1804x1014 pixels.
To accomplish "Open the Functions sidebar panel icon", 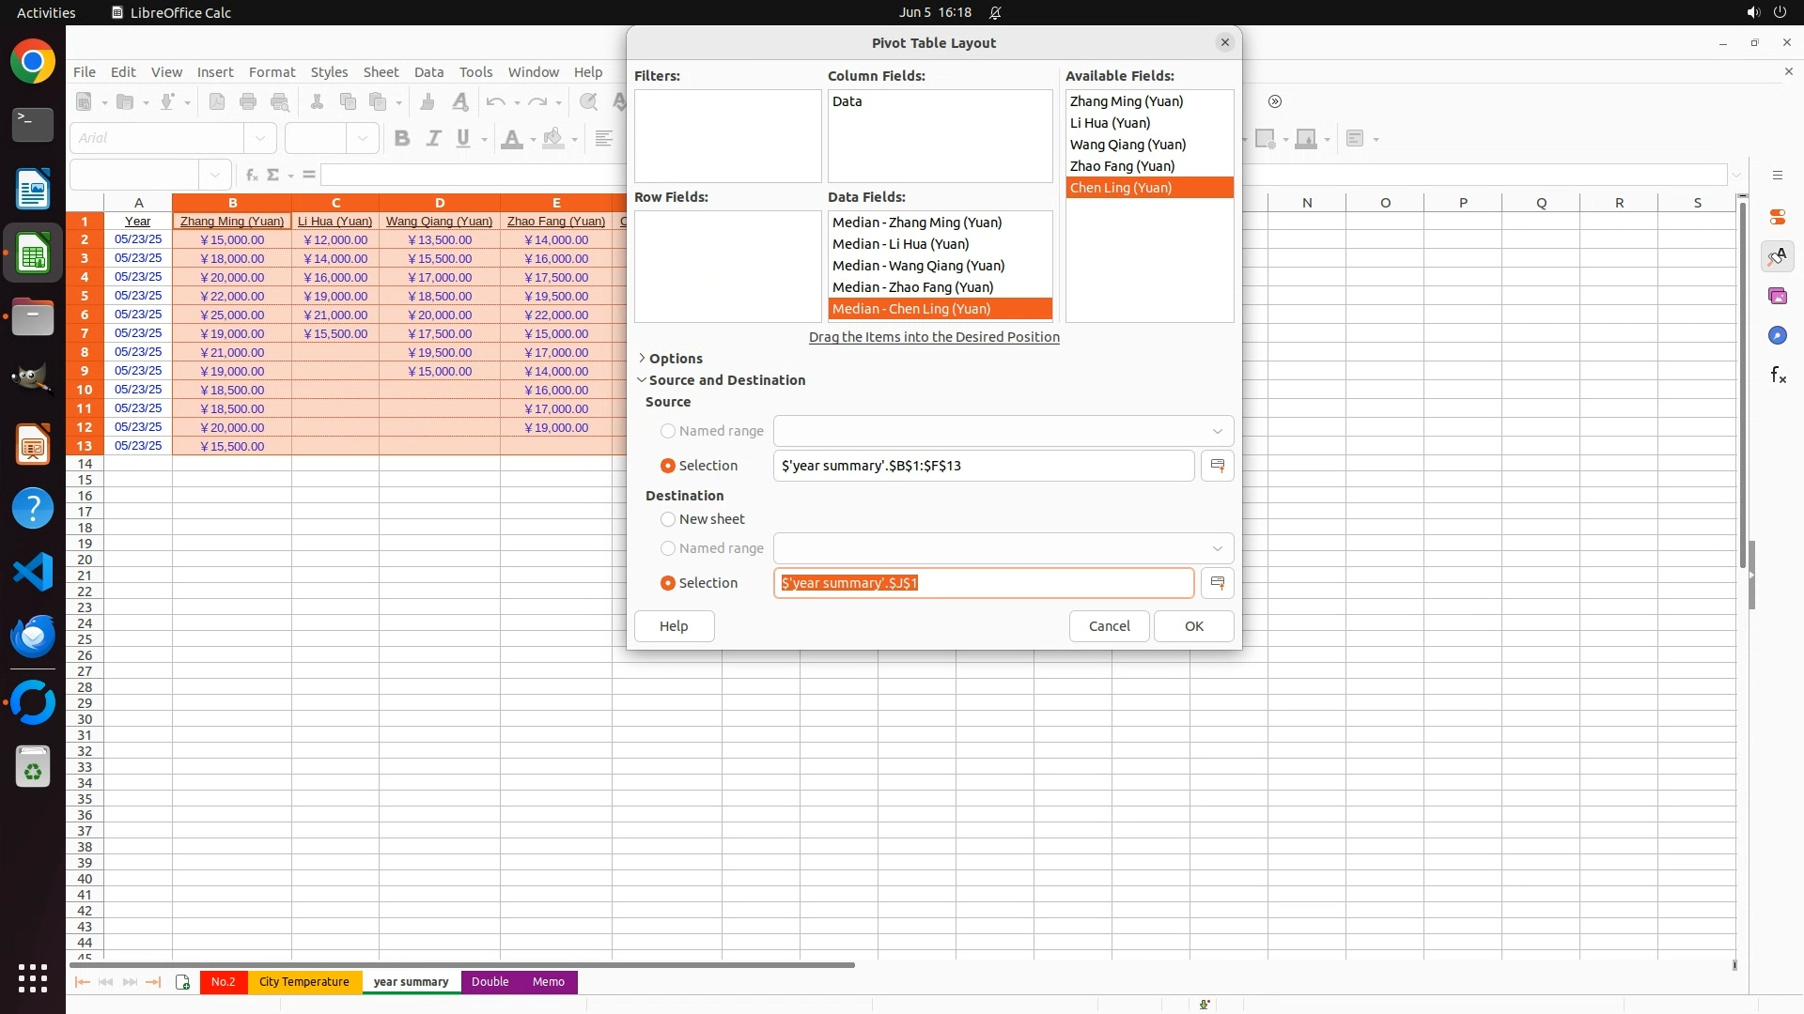I will tap(1778, 376).
